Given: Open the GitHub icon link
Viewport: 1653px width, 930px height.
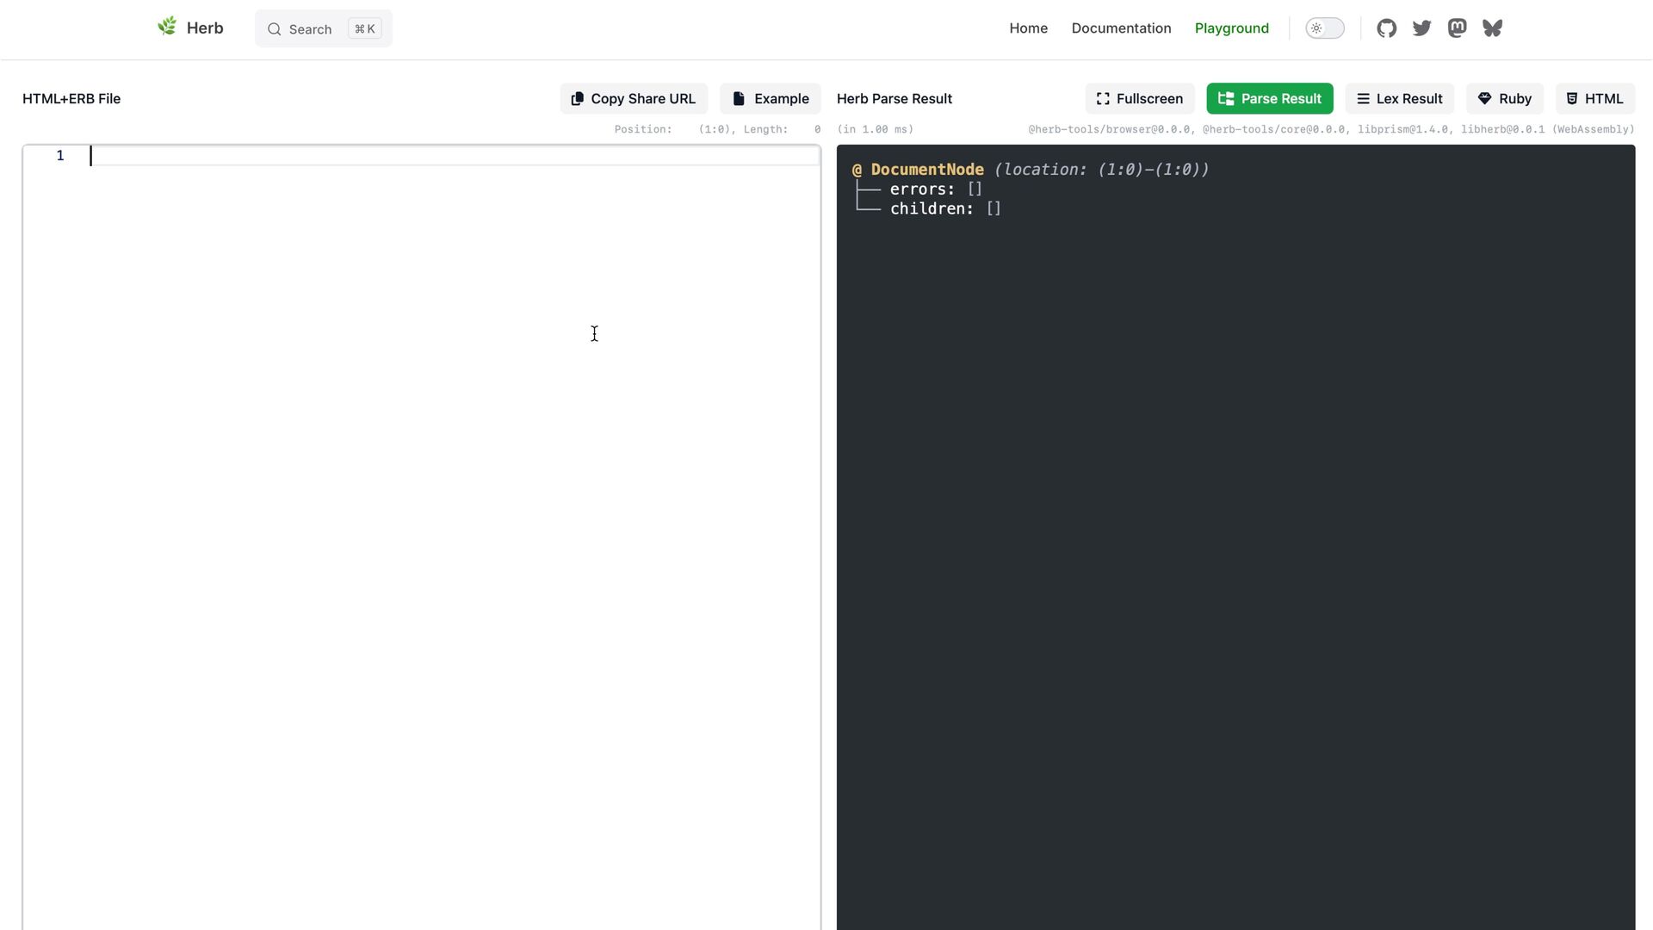Looking at the screenshot, I should [1386, 28].
